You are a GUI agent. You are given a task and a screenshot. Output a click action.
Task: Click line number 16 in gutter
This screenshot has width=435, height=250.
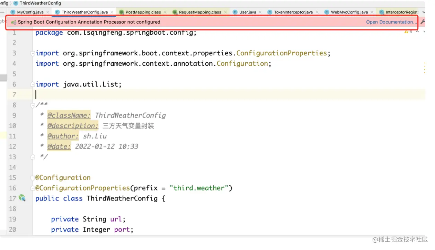coord(12,188)
